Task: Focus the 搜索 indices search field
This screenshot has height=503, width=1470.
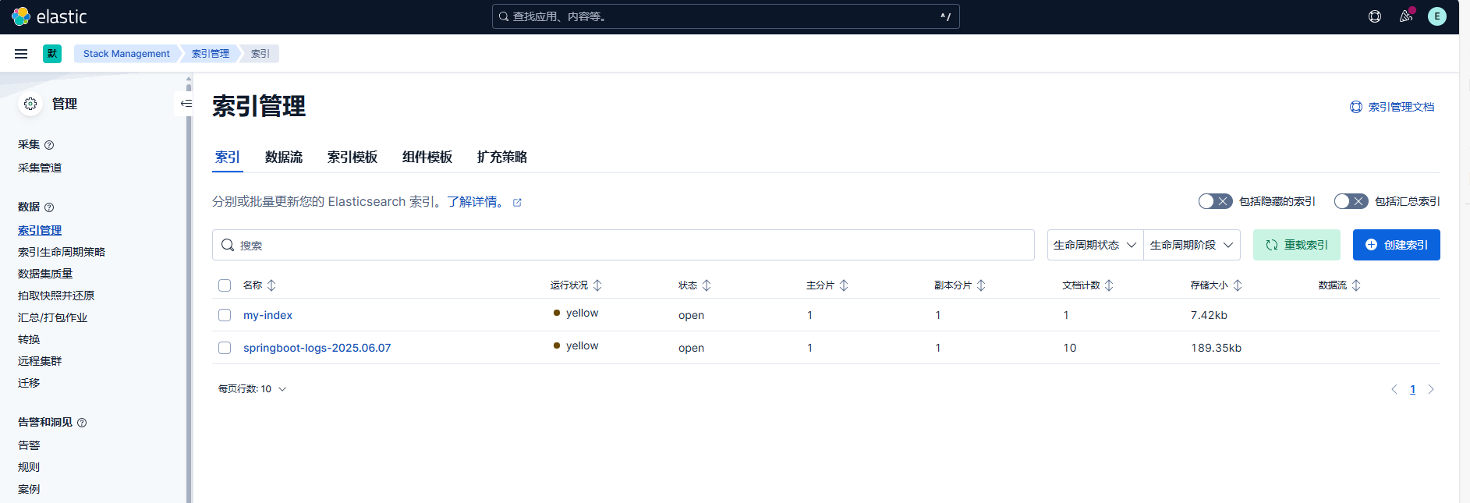Action: coord(623,245)
